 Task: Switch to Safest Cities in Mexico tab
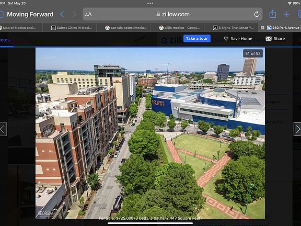(72, 28)
